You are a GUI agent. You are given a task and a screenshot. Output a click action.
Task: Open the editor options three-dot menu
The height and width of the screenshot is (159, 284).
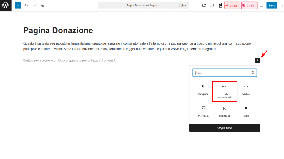[x=282, y=6]
